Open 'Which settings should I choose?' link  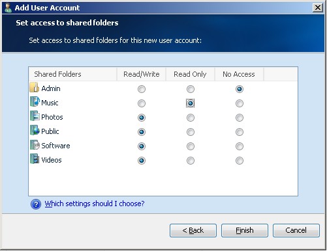point(95,204)
